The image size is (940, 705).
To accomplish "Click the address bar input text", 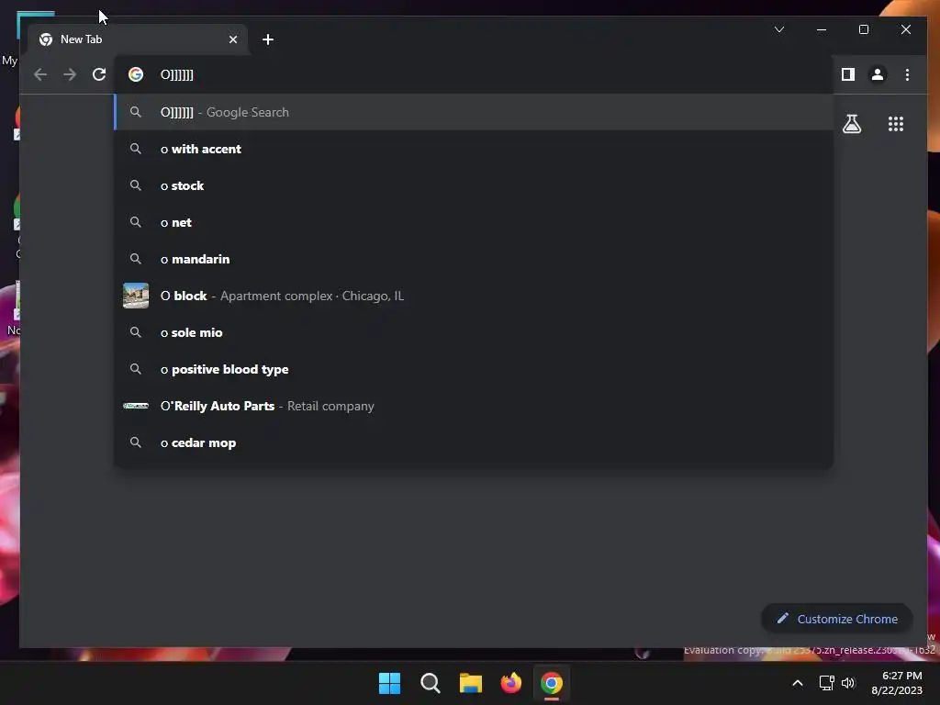I will point(177,75).
